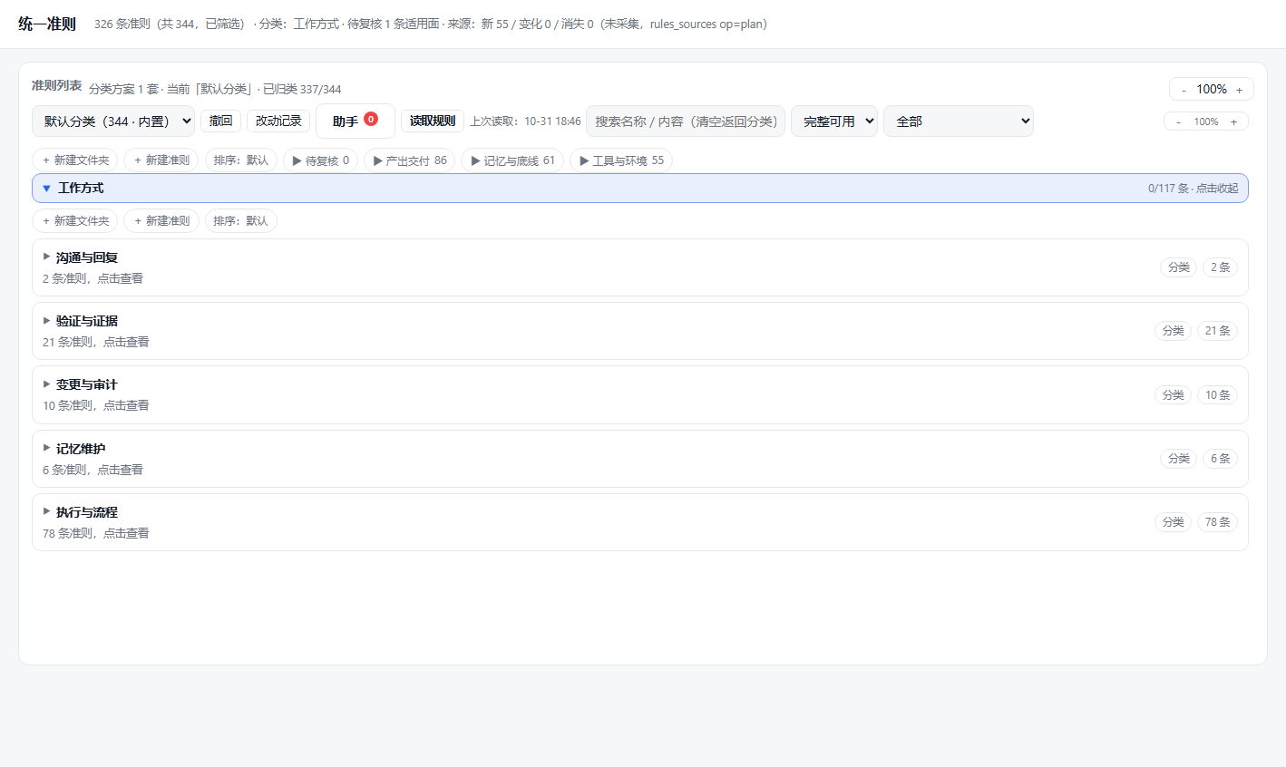Click minus in zoom stepper beside 全部 dropdown
The image size is (1286, 767).
pos(1178,121)
